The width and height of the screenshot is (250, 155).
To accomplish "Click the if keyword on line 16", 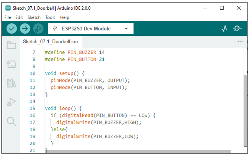I will click(x=54, y=116).
